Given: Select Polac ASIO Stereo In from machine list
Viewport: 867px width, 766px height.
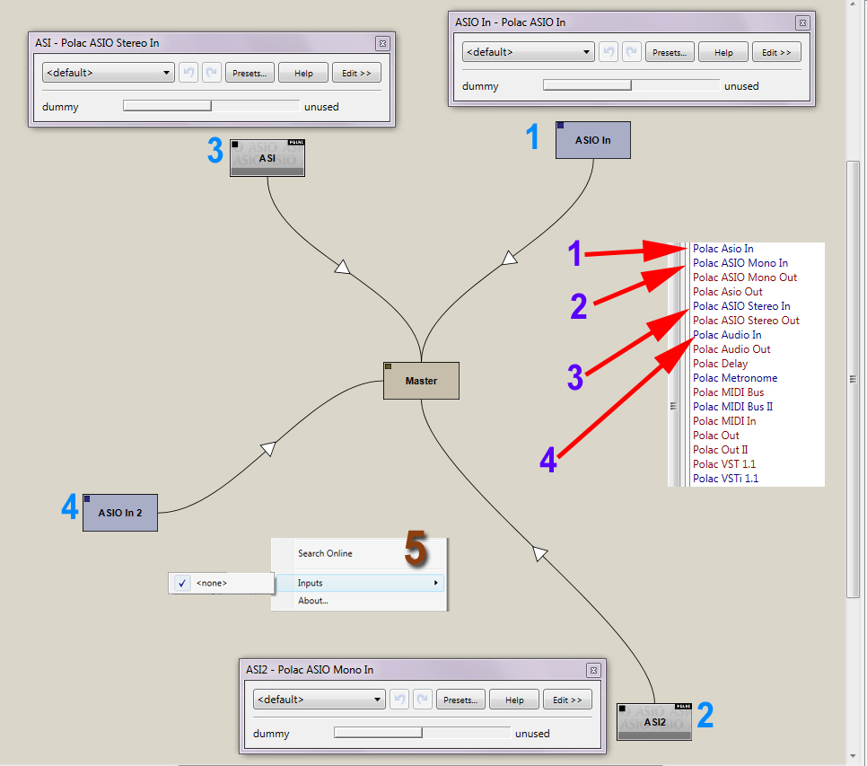Looking at the screenshot, I should [x=741, y=306].
